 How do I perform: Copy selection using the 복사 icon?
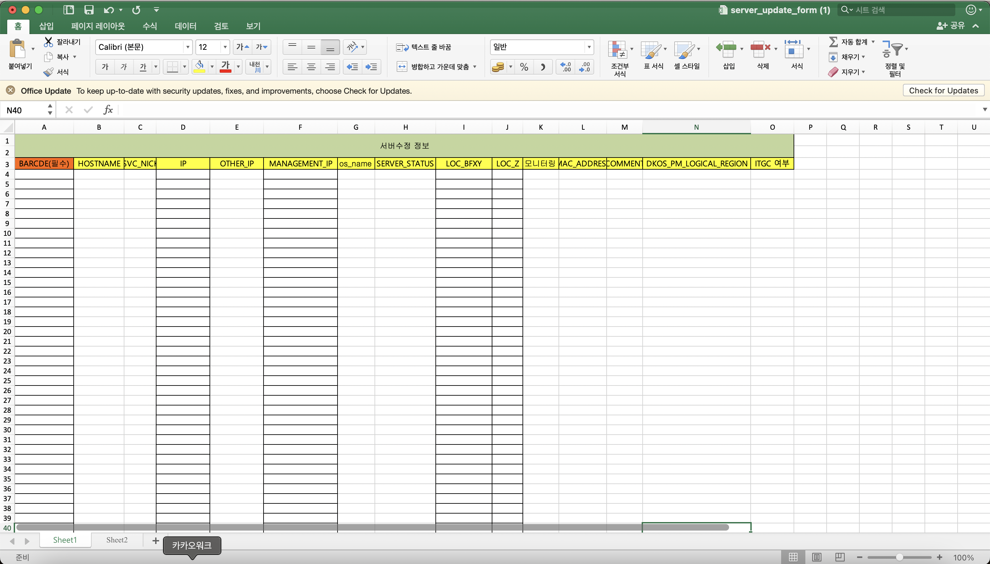coord(48,57)
